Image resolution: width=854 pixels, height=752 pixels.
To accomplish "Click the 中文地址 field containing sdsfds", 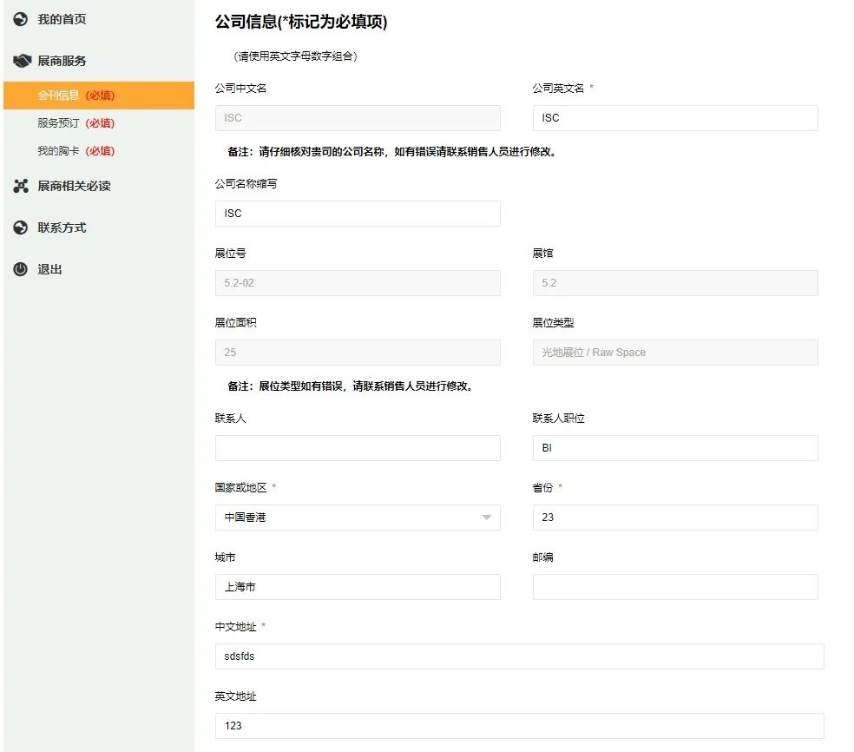I will 520,656.
